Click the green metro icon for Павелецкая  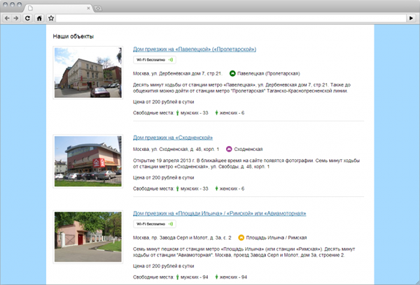pos(232,73)
